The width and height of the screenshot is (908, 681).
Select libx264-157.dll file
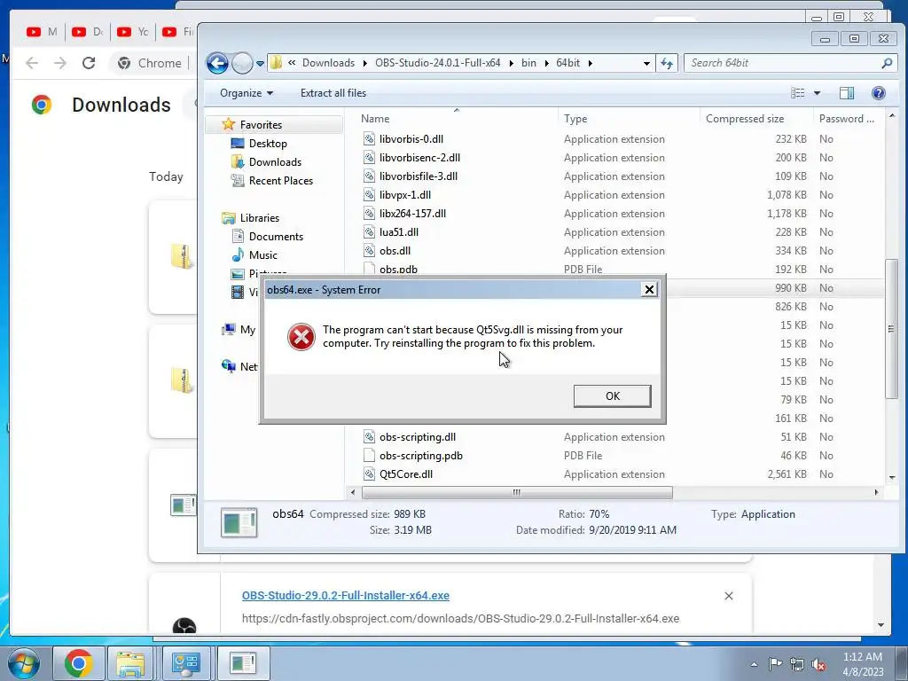point(412,213)
